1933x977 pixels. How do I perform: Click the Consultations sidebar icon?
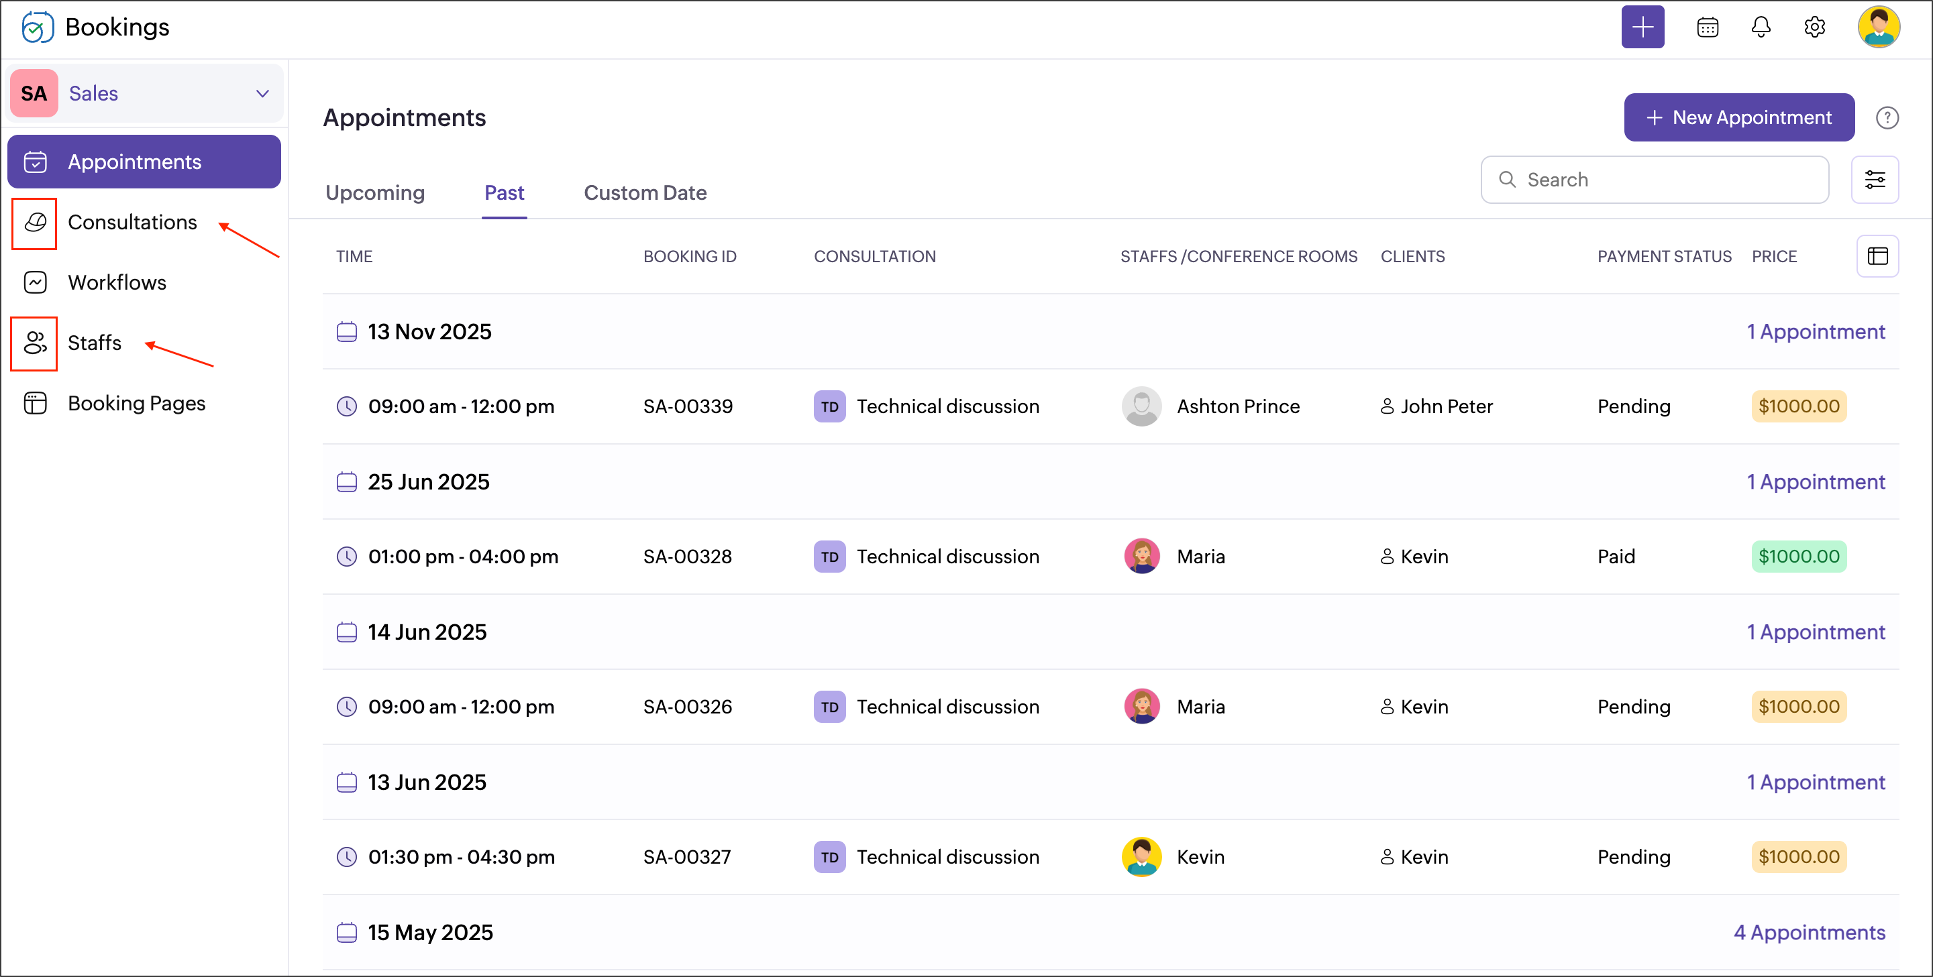[36, 223]
